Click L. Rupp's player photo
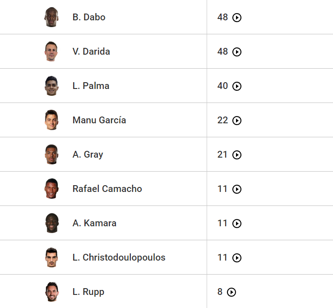 coord(52,292)
